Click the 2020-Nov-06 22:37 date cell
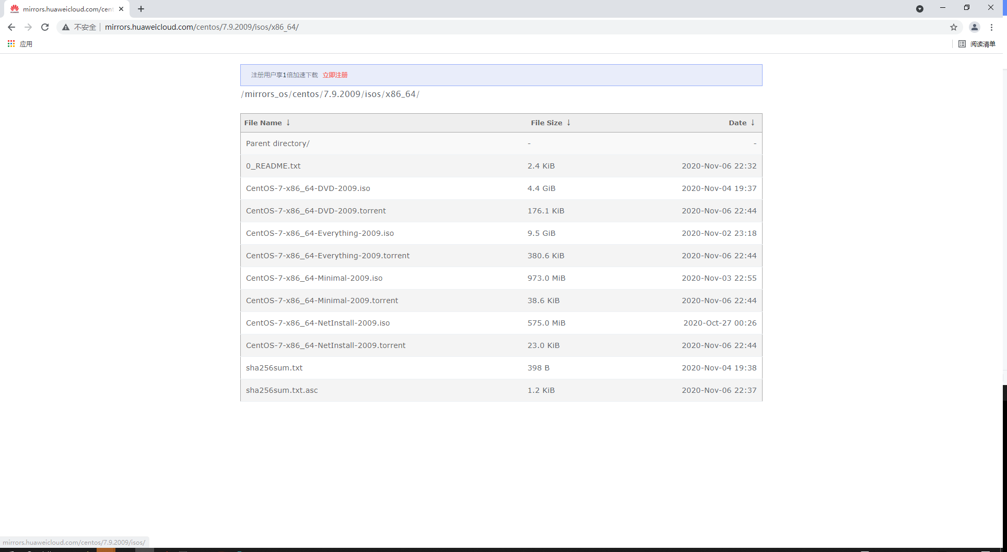 719,390
